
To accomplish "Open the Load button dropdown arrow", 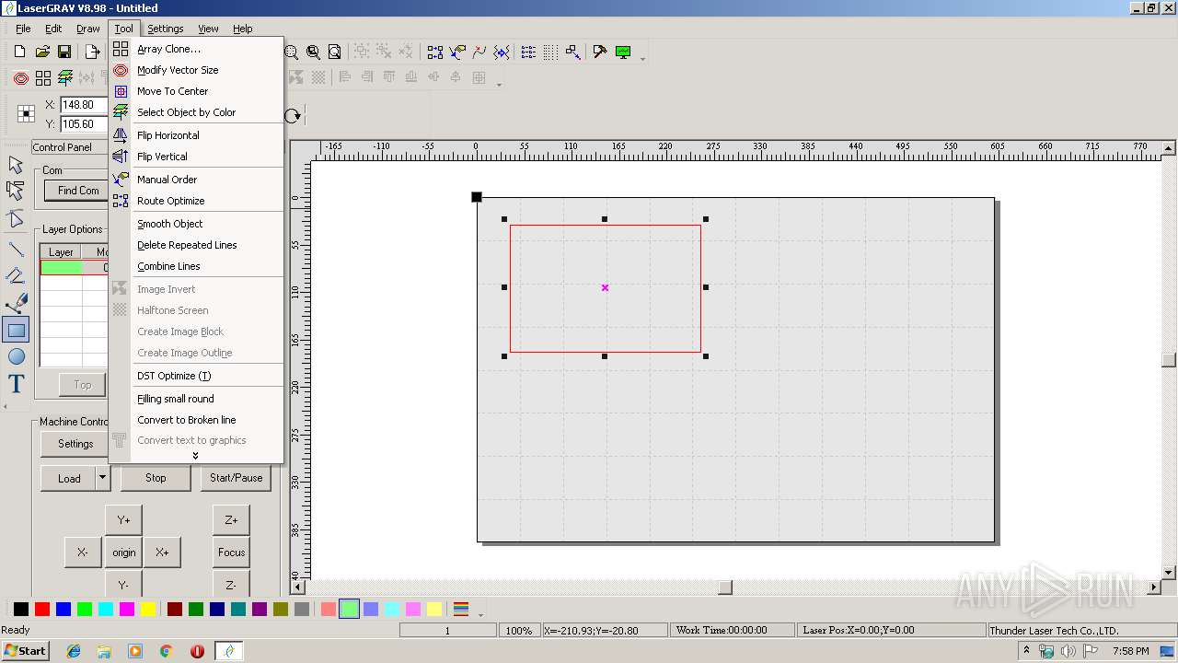I will pos(103,478).
